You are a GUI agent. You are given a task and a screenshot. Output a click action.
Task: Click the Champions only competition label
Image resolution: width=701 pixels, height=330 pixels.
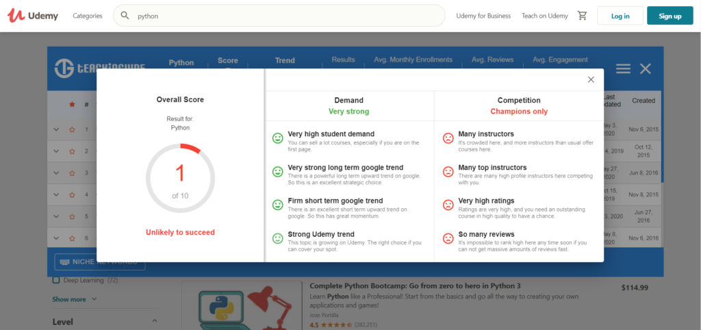point(519,112)
